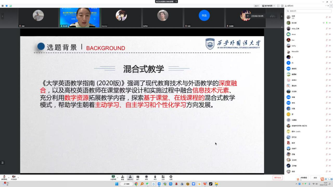Open the Apps (应用) icon in toolbar
The height and width of the screenshot is (187, 333).
coord(163,177)
